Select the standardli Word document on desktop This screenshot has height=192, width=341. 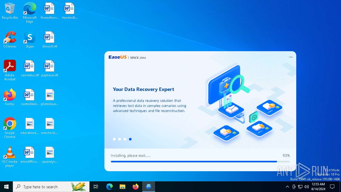pos(69,11)
